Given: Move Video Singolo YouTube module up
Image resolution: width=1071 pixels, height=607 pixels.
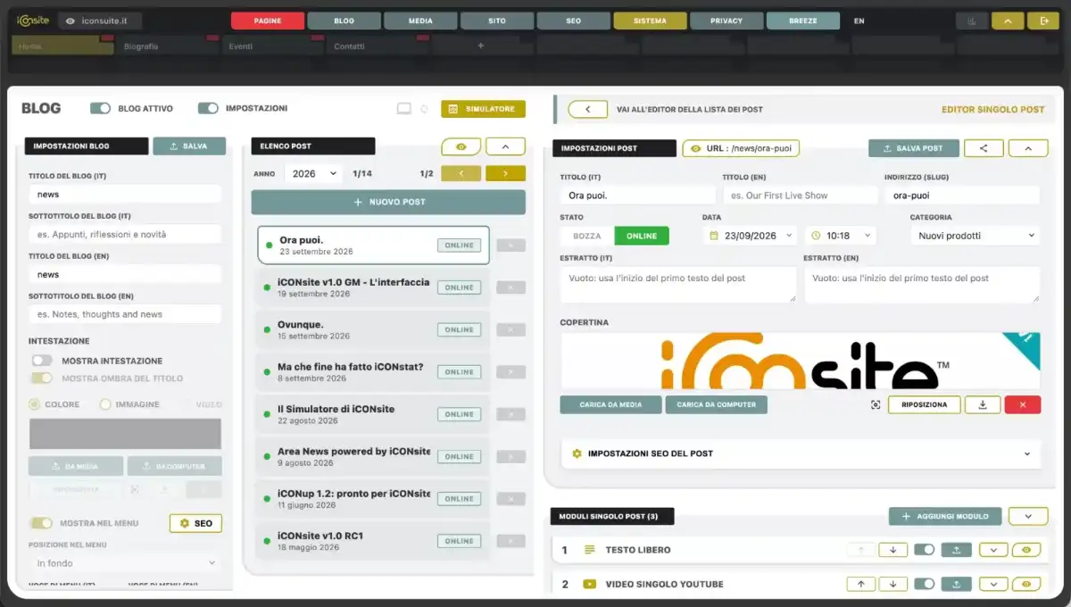Looking at the screenshot, I should (x=860, y=584).
